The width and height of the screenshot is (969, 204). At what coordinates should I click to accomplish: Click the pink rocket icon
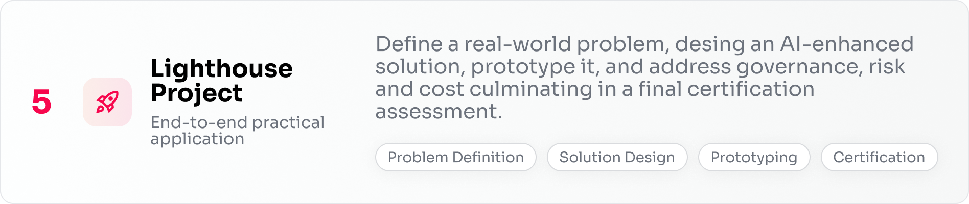point(107,102)
